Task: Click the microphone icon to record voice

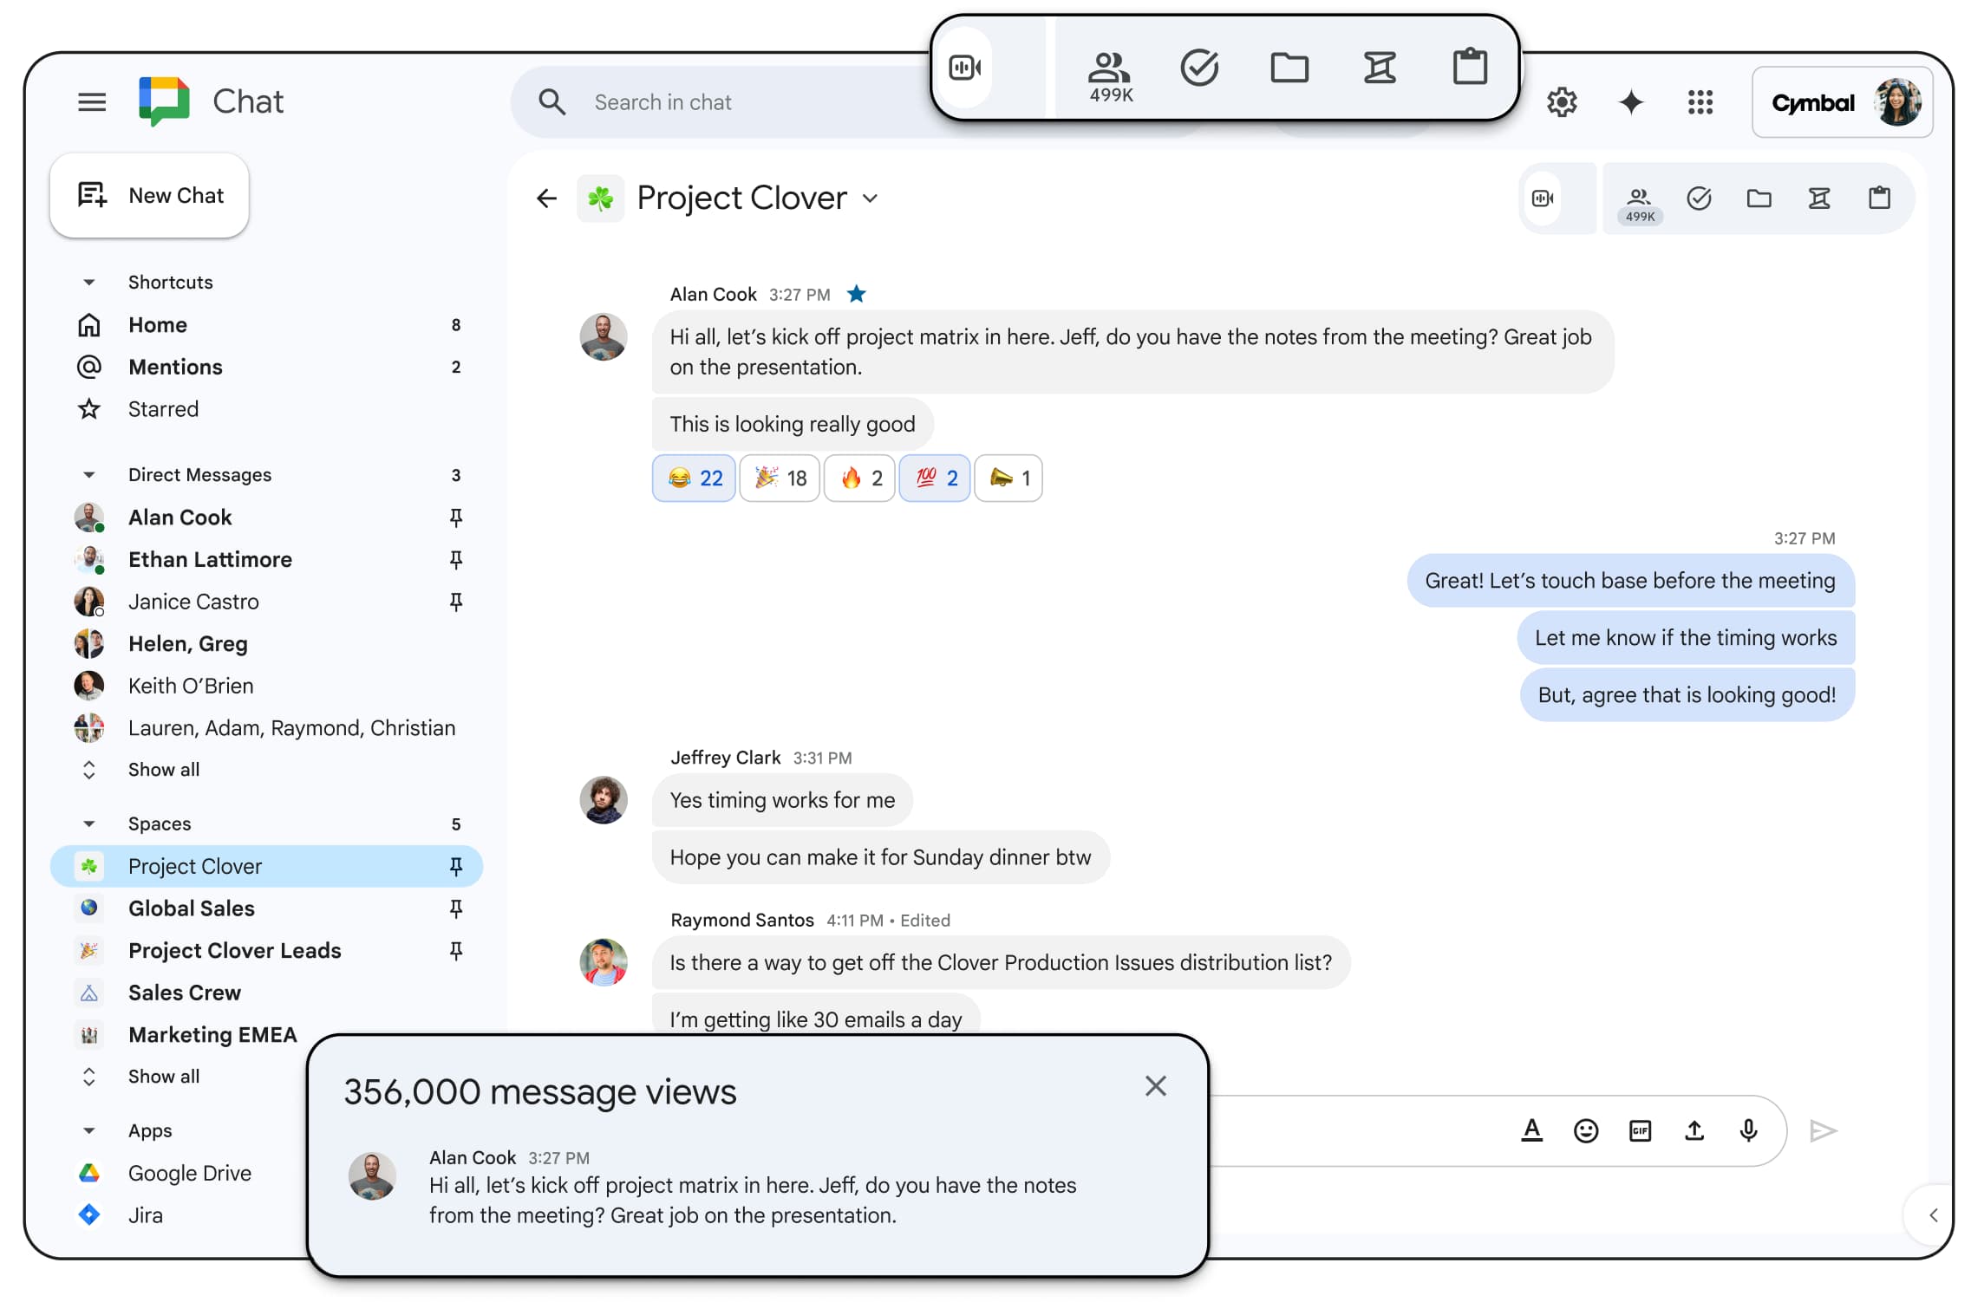Action: click(x=1748, y=1131)
